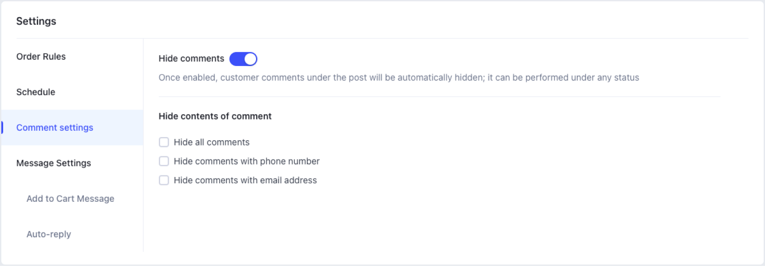The image size is (765, 266).
Task: Check the box for hiding phone number comments
Action: [x=164, y=161]
